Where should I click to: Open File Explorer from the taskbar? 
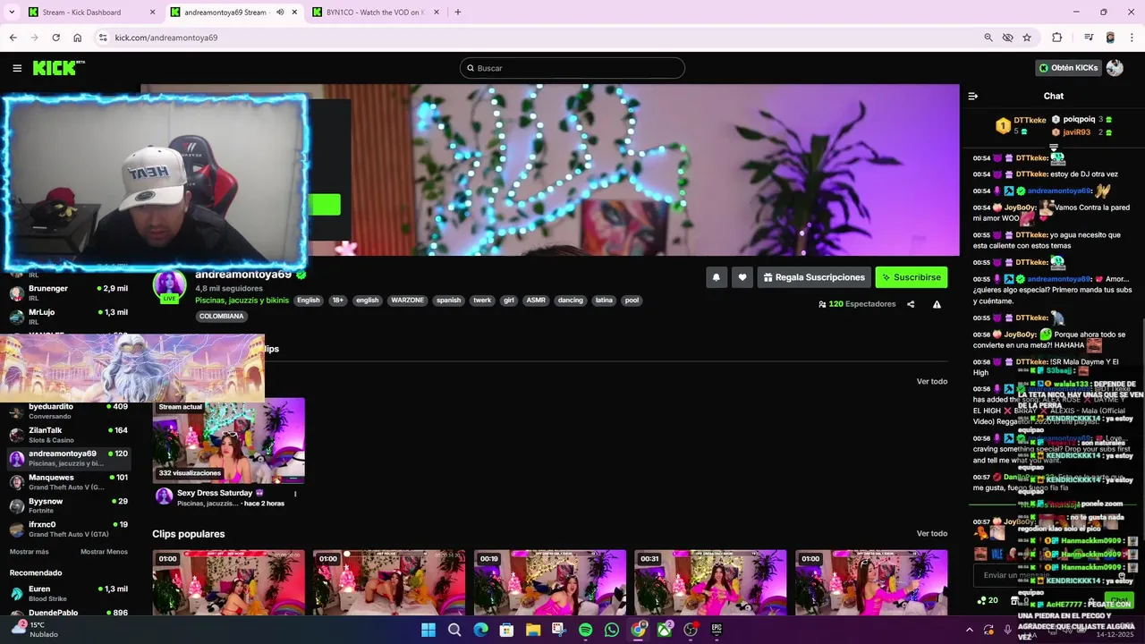(x=533, y=630)
